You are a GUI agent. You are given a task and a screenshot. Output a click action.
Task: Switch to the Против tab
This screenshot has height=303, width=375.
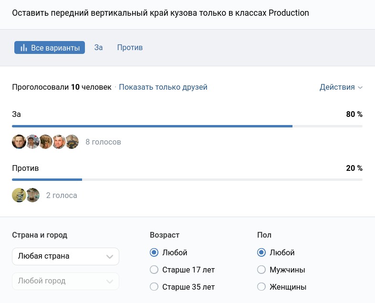coord(130,48)
